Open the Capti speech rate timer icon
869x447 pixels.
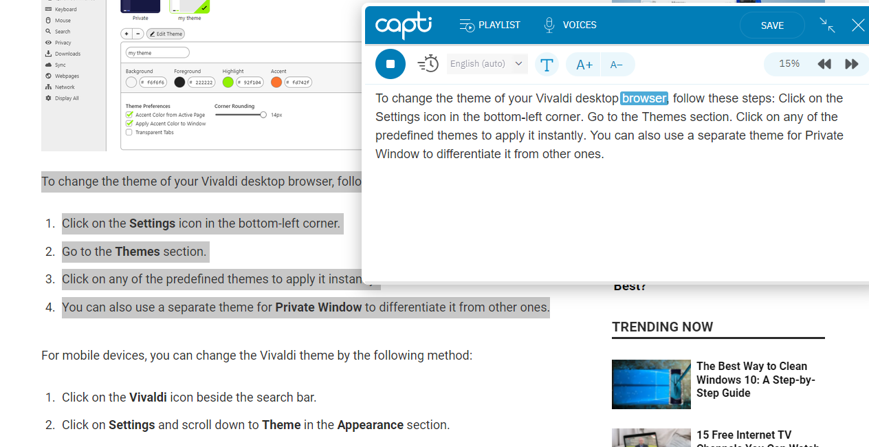428,64
